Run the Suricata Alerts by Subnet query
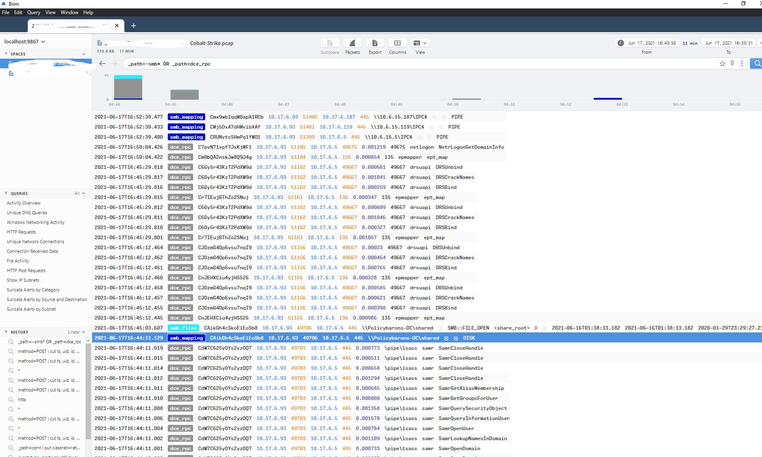This screenshot has width=762, height=457. [31, 309]
